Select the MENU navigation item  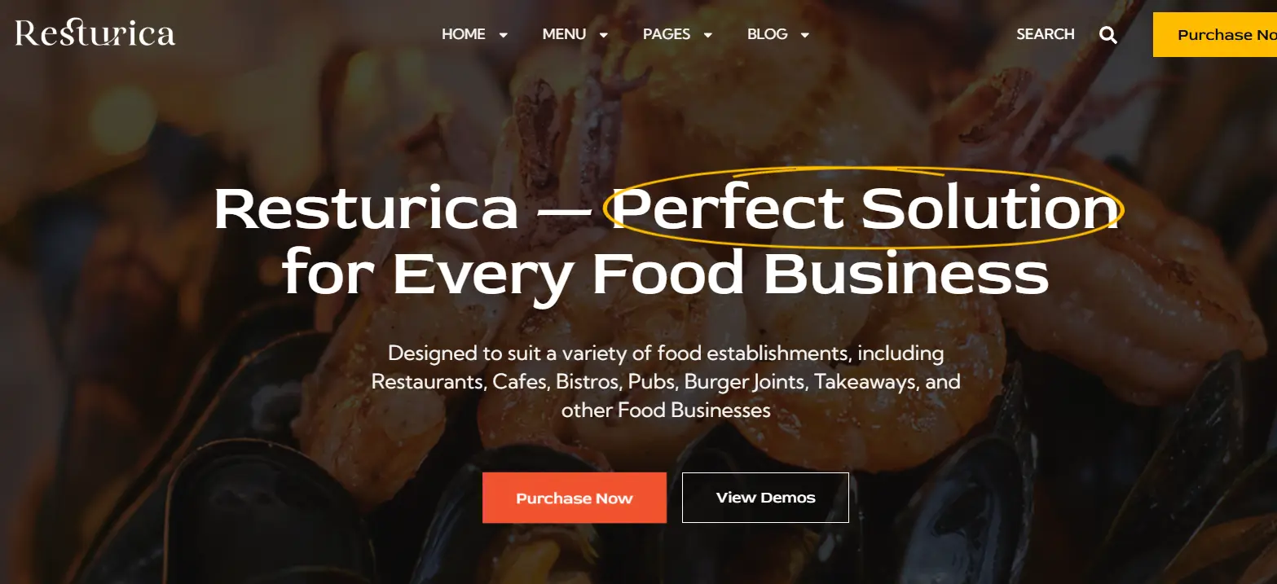[x=564, y=34]
